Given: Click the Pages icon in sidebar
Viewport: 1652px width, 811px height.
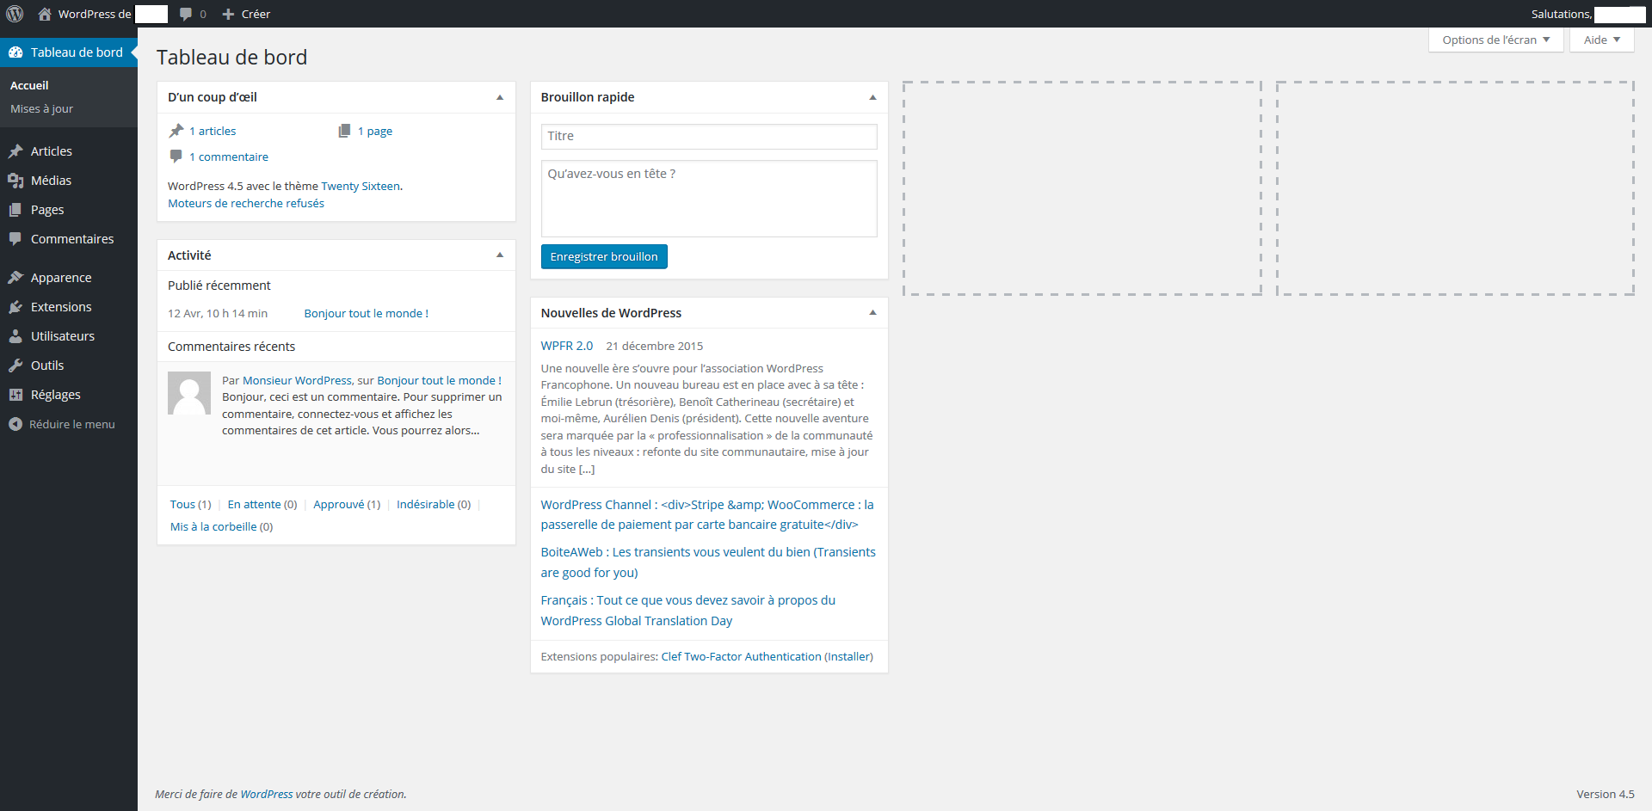Looking at the screenshot, I should tap(15, 210).
